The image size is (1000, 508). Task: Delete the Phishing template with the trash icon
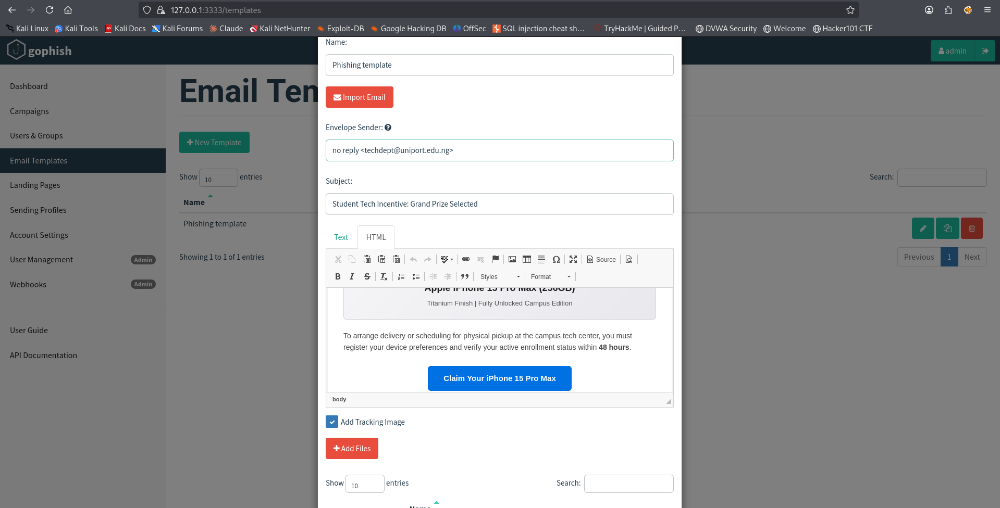pyautogui.click(x=972, y=228)
